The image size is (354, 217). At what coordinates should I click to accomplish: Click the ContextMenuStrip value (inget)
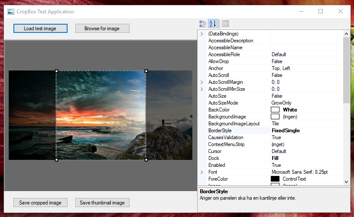pyautogui.click(x=278, y=144)
